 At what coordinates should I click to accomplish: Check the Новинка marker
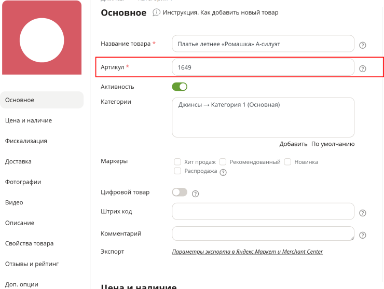287,162
